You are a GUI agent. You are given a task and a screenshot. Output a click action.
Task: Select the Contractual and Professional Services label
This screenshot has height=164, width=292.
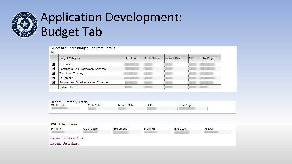[82, 69]
